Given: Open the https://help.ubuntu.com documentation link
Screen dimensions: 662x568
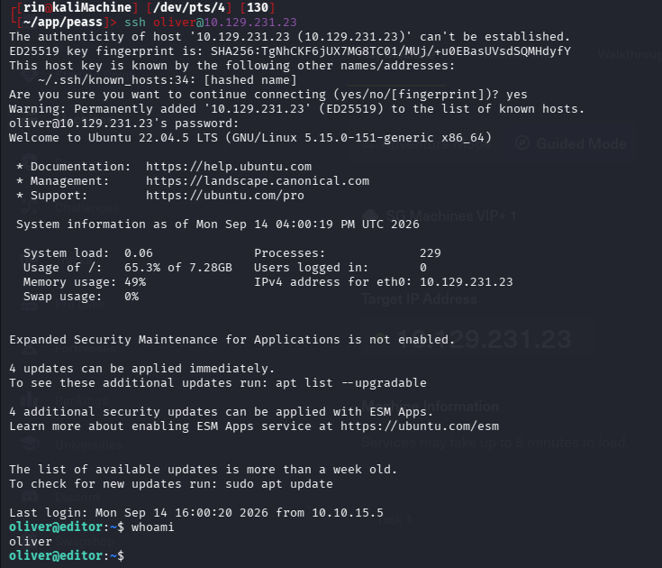Looking at the screenshot, I should tap(229, 167).
